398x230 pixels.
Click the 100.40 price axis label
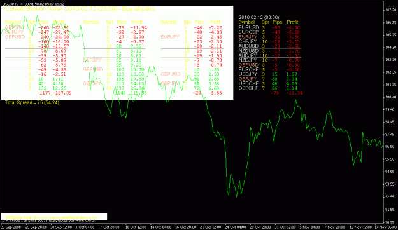click(391, 97)
